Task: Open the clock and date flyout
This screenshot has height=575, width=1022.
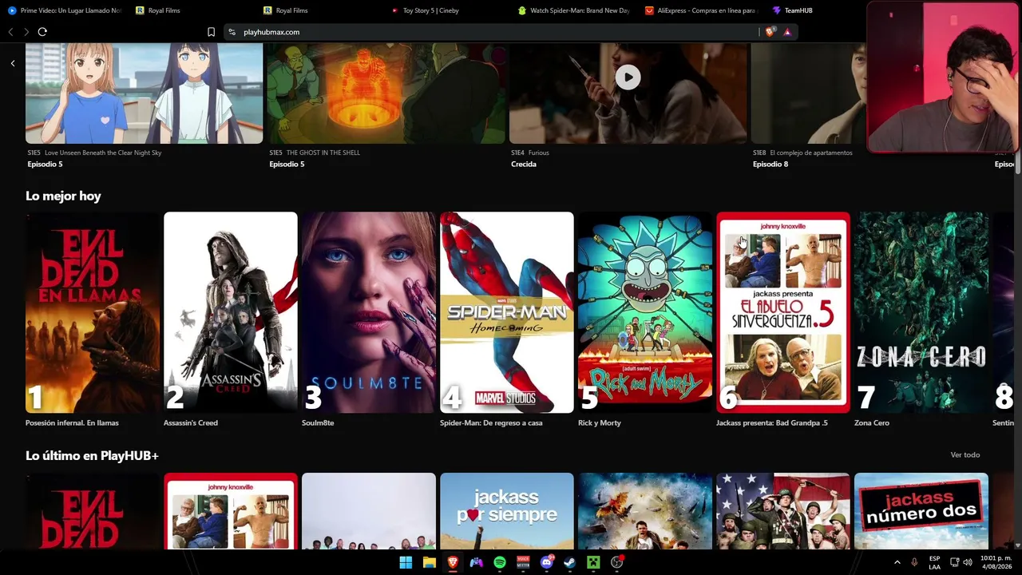Action: pos(996,562)
